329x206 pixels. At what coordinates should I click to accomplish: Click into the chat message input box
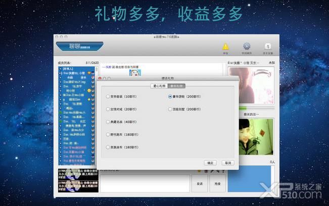click(145, 184)
